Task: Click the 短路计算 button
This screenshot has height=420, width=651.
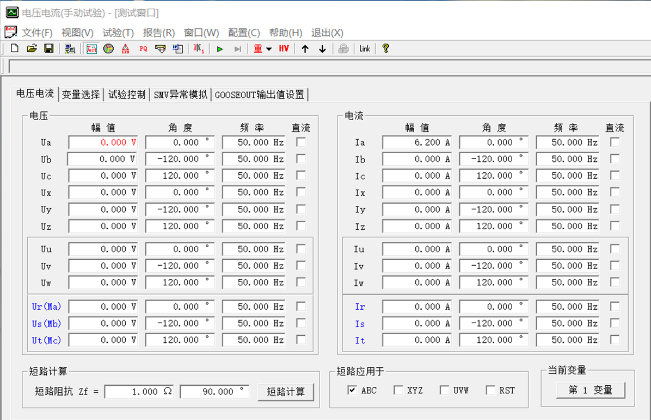Action: [x=286, y=392]
